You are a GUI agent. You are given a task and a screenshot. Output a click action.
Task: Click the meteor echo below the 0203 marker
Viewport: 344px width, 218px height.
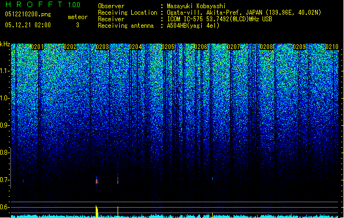(x=97, y=180)
